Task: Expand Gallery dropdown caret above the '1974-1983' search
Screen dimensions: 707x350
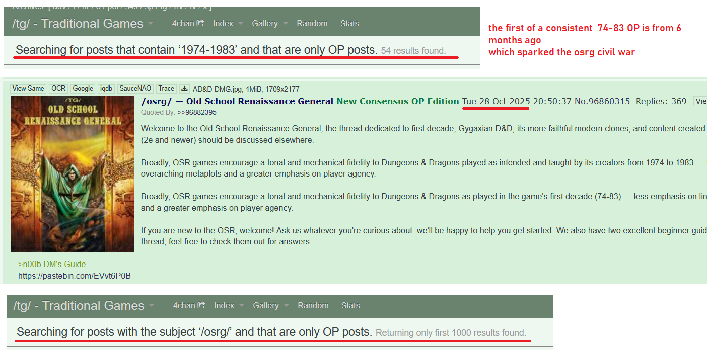Action: click(285, 24)
